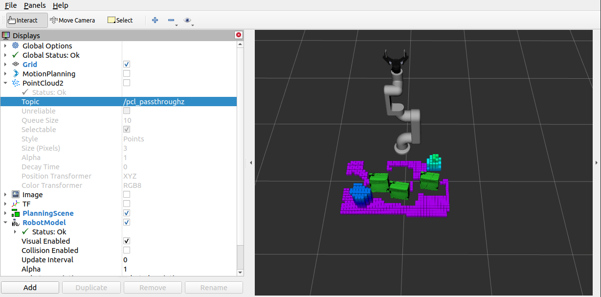Click the TF axes icon

[x=16, y=204]
